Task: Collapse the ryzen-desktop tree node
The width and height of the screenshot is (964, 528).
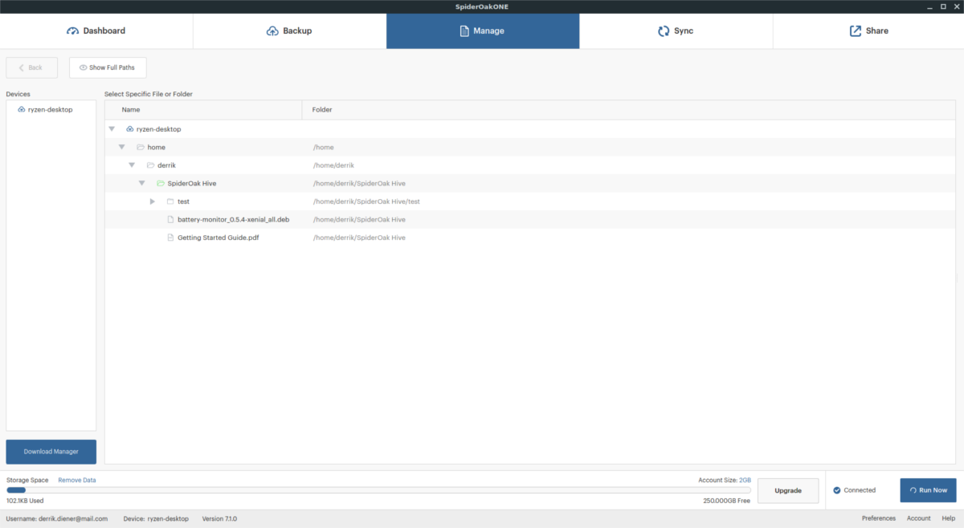Action: (112, 129)
